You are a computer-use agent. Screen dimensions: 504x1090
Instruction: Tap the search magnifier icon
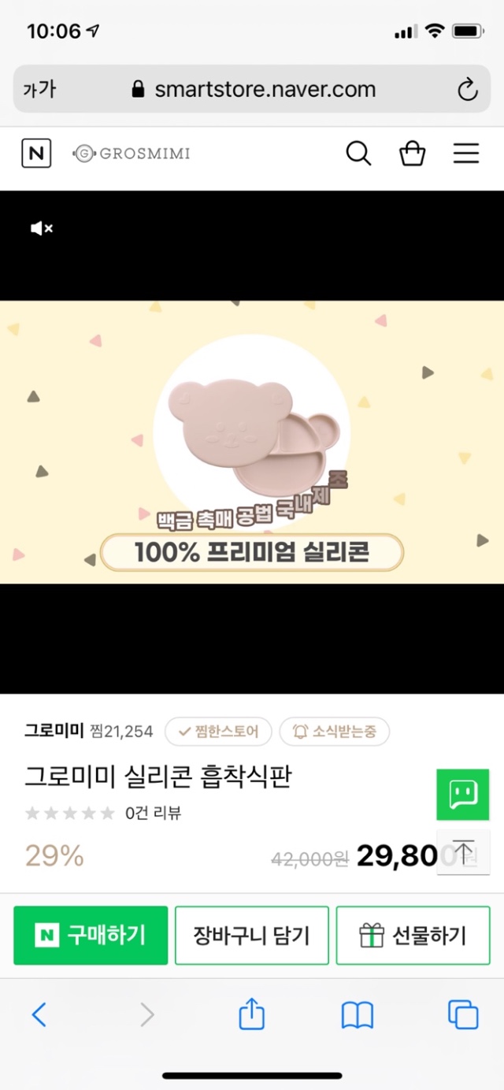tap(358, 153)
